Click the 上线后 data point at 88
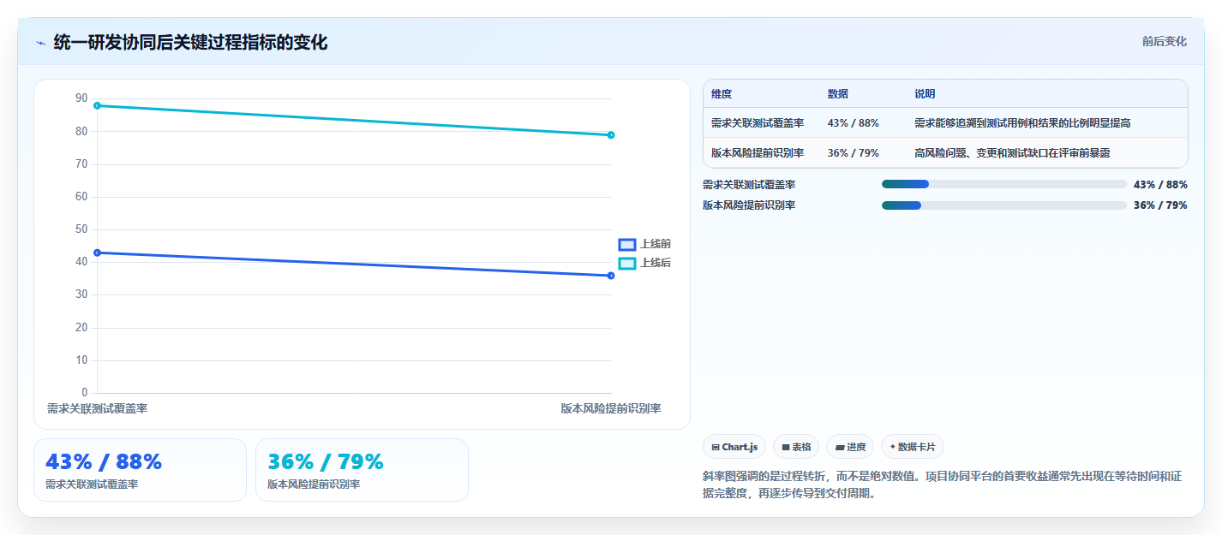Screen dimensions: 1222x535 pos(97,105)
